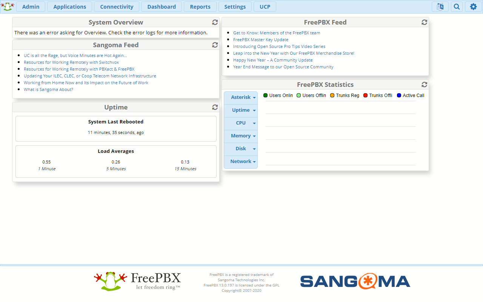This screenshot has width=483, height=302.
Task: Refresh the Uptime panel
Action: point(215,107)
